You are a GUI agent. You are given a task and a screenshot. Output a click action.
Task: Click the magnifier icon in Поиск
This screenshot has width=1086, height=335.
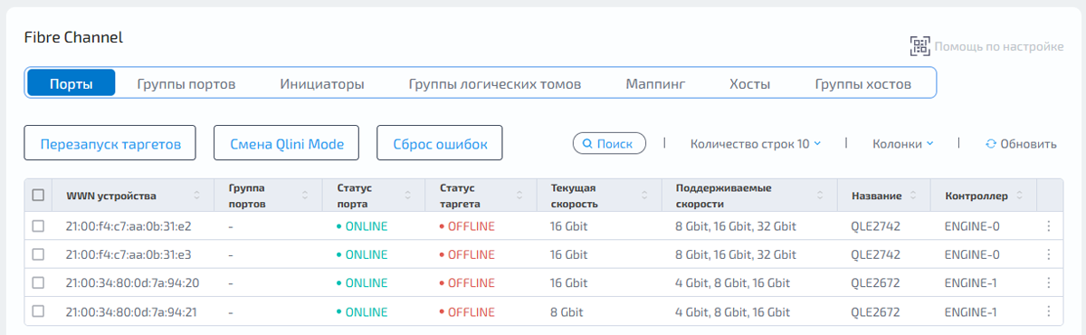[x=587, y=143]
